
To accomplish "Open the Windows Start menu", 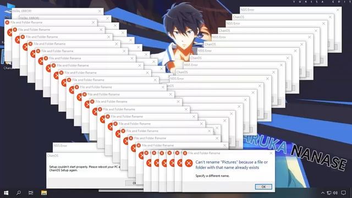I will coord(6,193).
